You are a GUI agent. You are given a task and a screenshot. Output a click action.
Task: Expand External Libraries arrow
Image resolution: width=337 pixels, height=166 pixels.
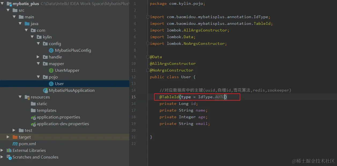point(2,151)
